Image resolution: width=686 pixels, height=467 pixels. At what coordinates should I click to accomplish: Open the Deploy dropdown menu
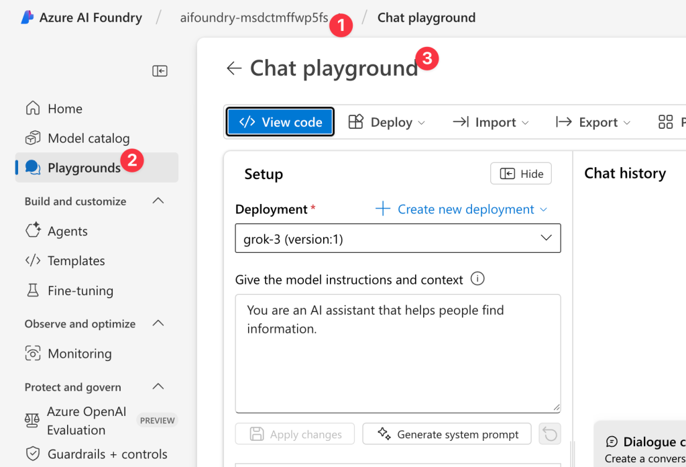(x=387, y=121)
